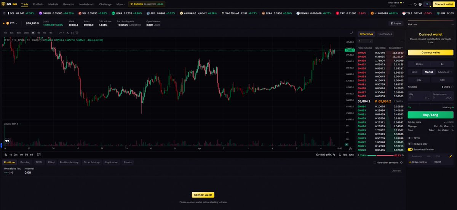Image resolution: width=457 pixels, height=210 pixels.
Task: Select the Limit order tab
Action: [415, 72]
